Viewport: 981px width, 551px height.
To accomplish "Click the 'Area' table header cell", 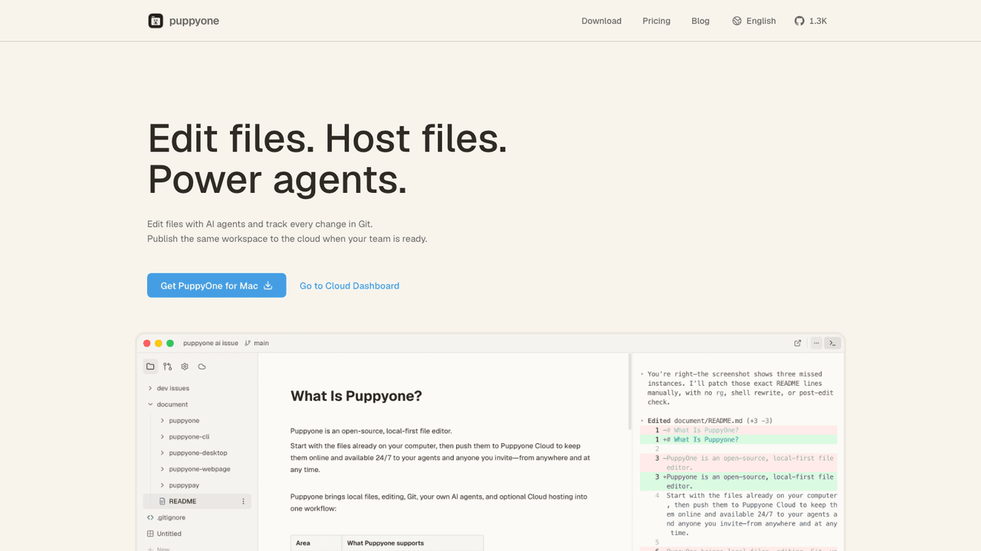I will coord(317,543).
